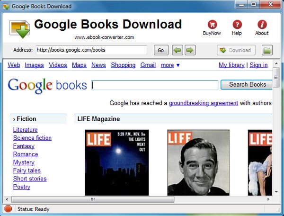Click the Google books logo
Image resolution: width=284 pixels, height=216 pixels.
point(47,86)
